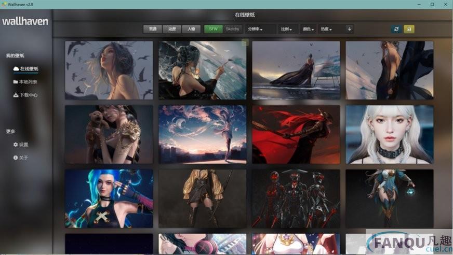This screenshot has width=453, height=255.
Task: Open the woman in black gown on beach wallpaper
Action: tap(296, 70)
